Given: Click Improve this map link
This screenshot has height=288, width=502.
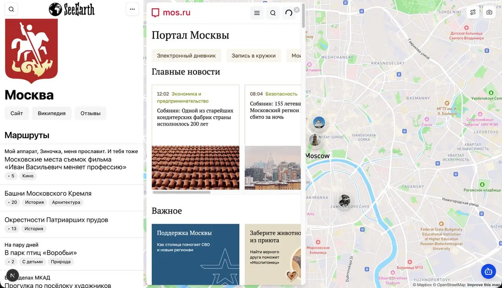Looking at the screenshot, I should (x=484, y=285).
